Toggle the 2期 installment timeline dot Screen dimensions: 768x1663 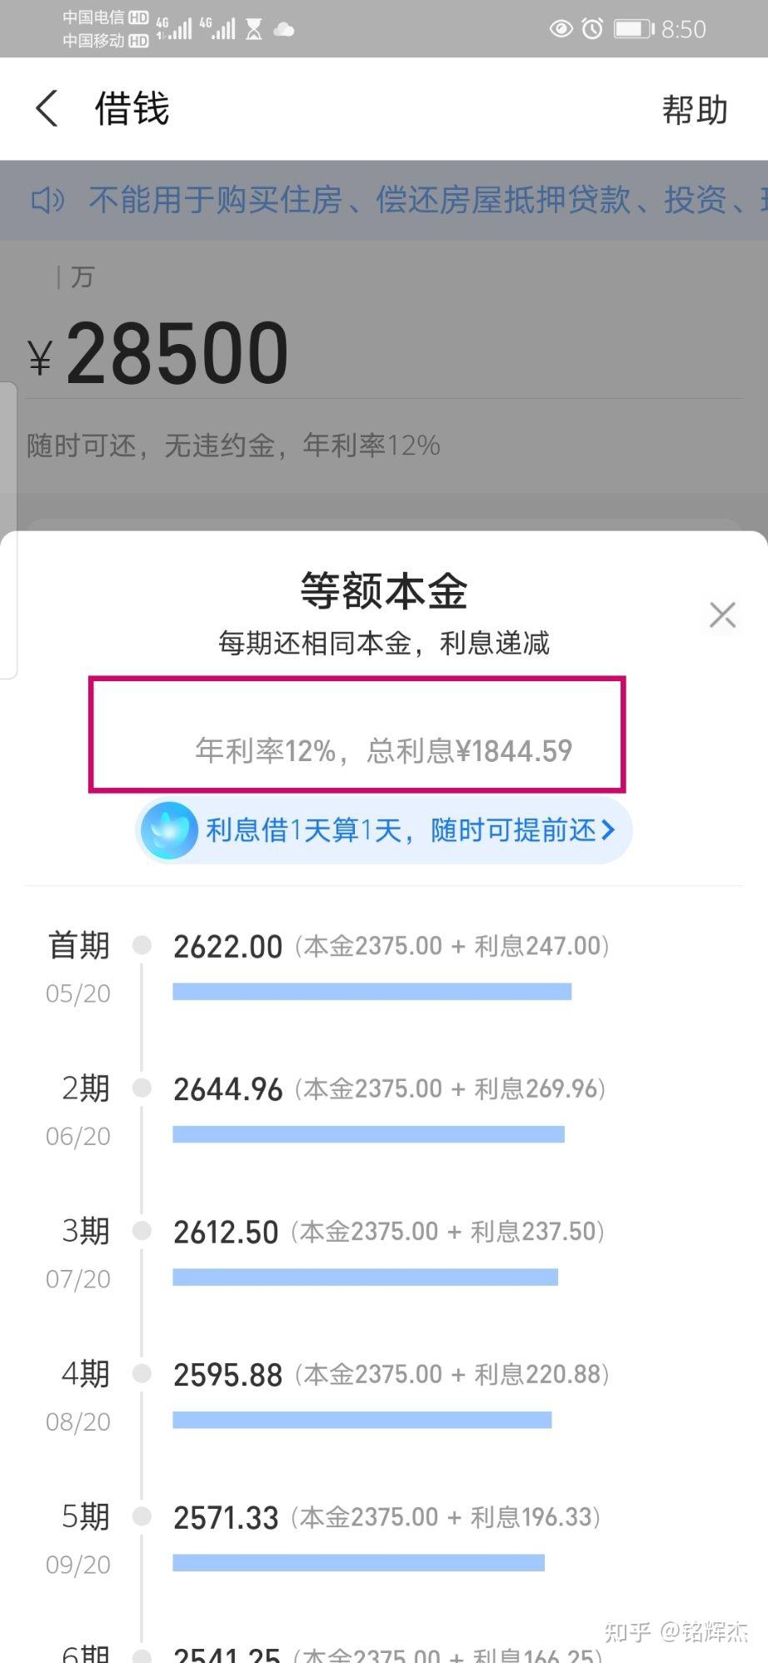[x=142, y=1088]
